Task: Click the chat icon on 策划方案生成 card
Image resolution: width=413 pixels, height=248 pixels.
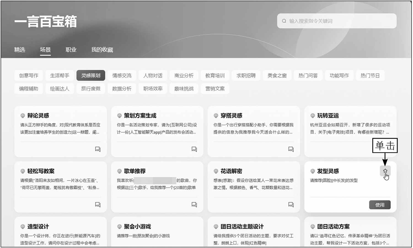Action: point(194,149)
